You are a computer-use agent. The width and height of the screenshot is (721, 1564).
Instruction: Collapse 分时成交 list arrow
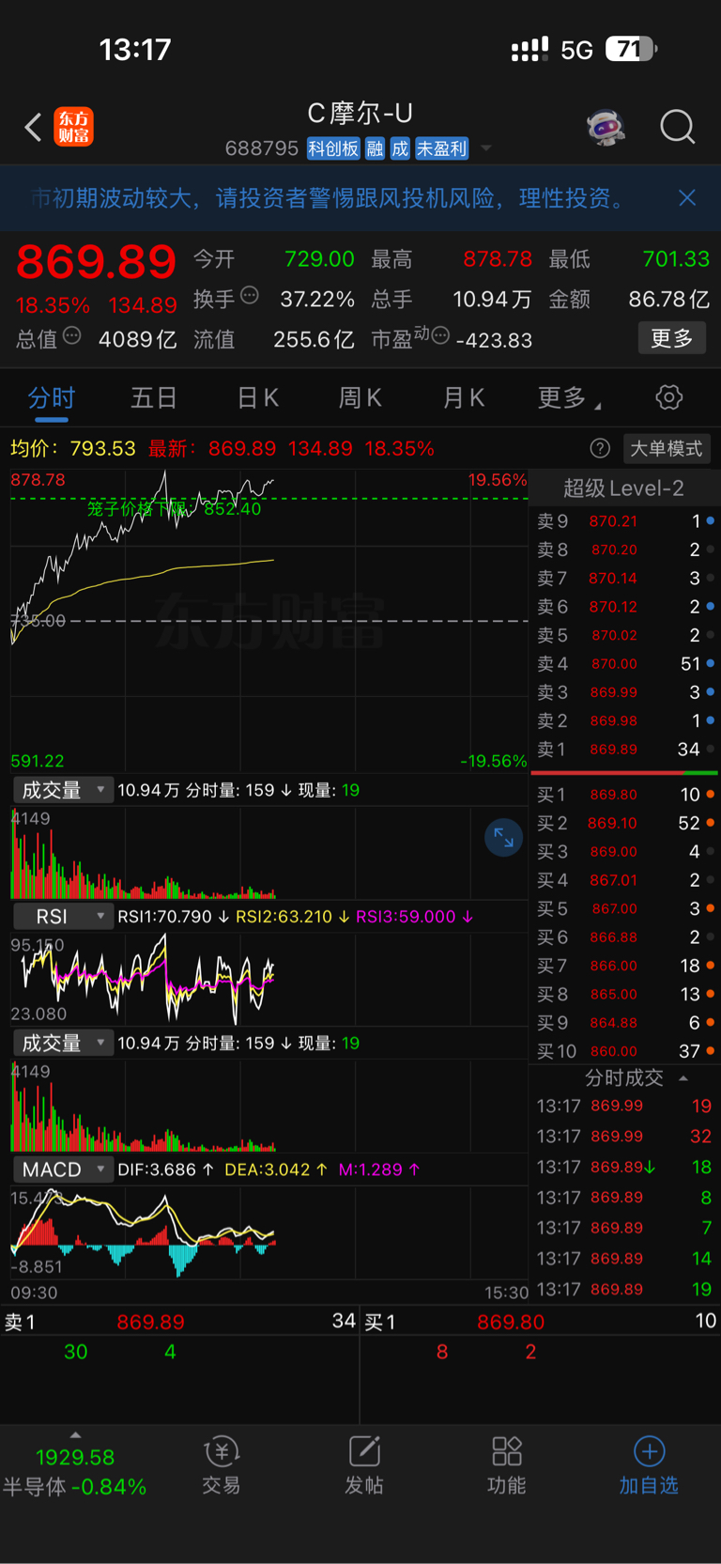click(x=683, y=1078)
